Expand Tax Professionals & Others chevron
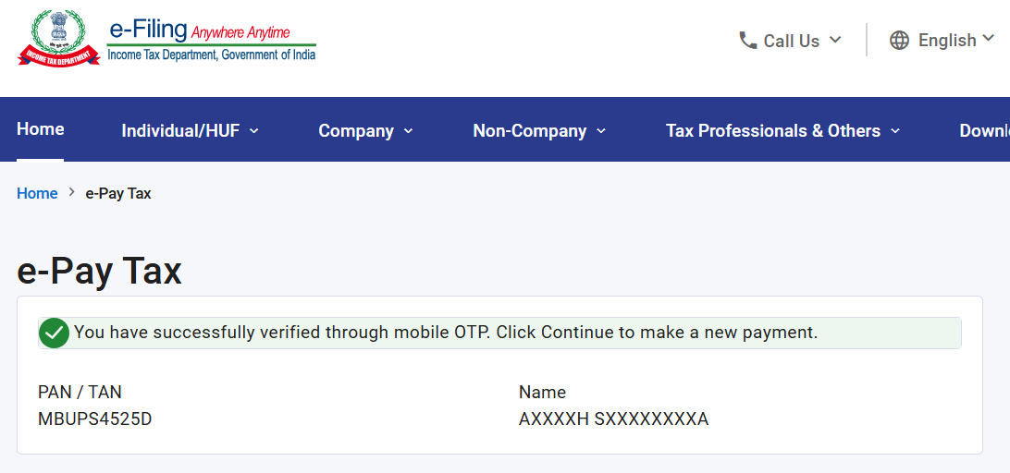Image resolution: width=1010 pixels, height=473 pixels. coord(894,131)
